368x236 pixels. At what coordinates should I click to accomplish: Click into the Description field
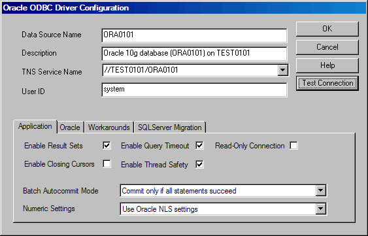coord(194,54)
